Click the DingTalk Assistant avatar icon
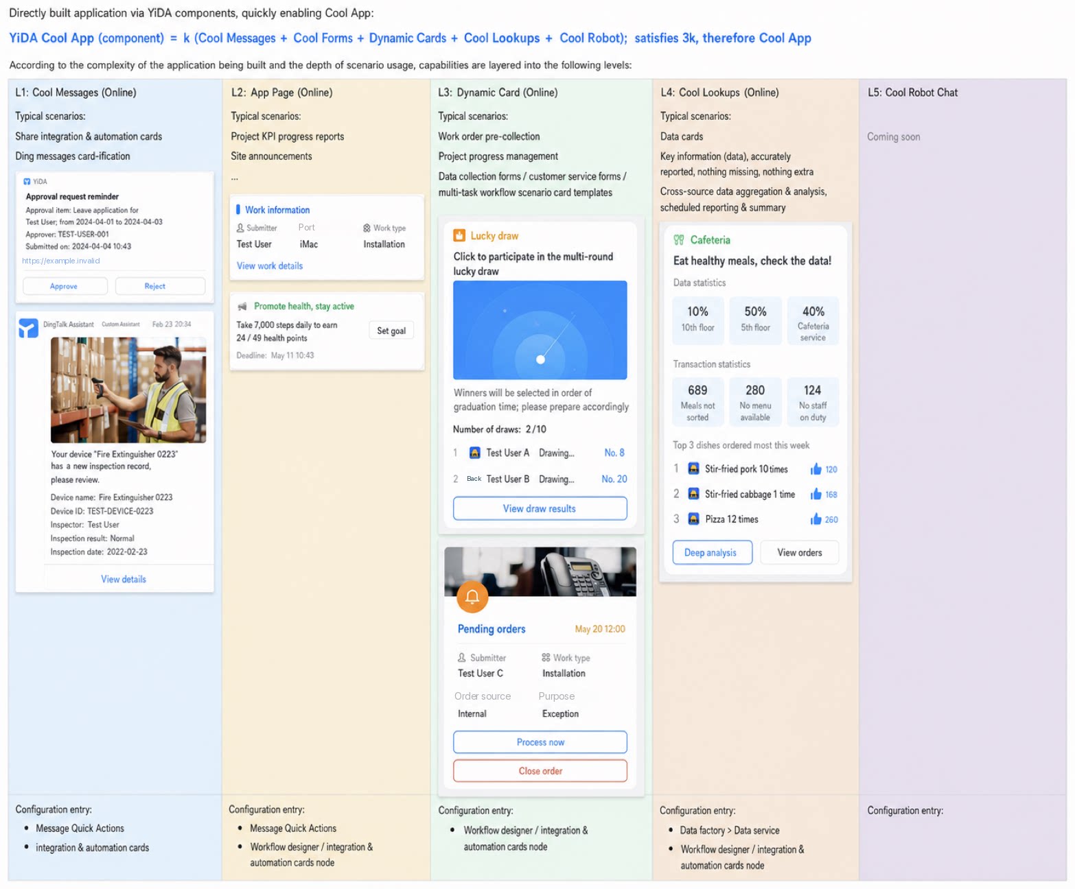1075x889 pixels. tap(28, 329)
